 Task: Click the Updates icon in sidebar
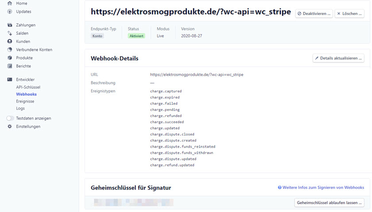coord(9,11)
